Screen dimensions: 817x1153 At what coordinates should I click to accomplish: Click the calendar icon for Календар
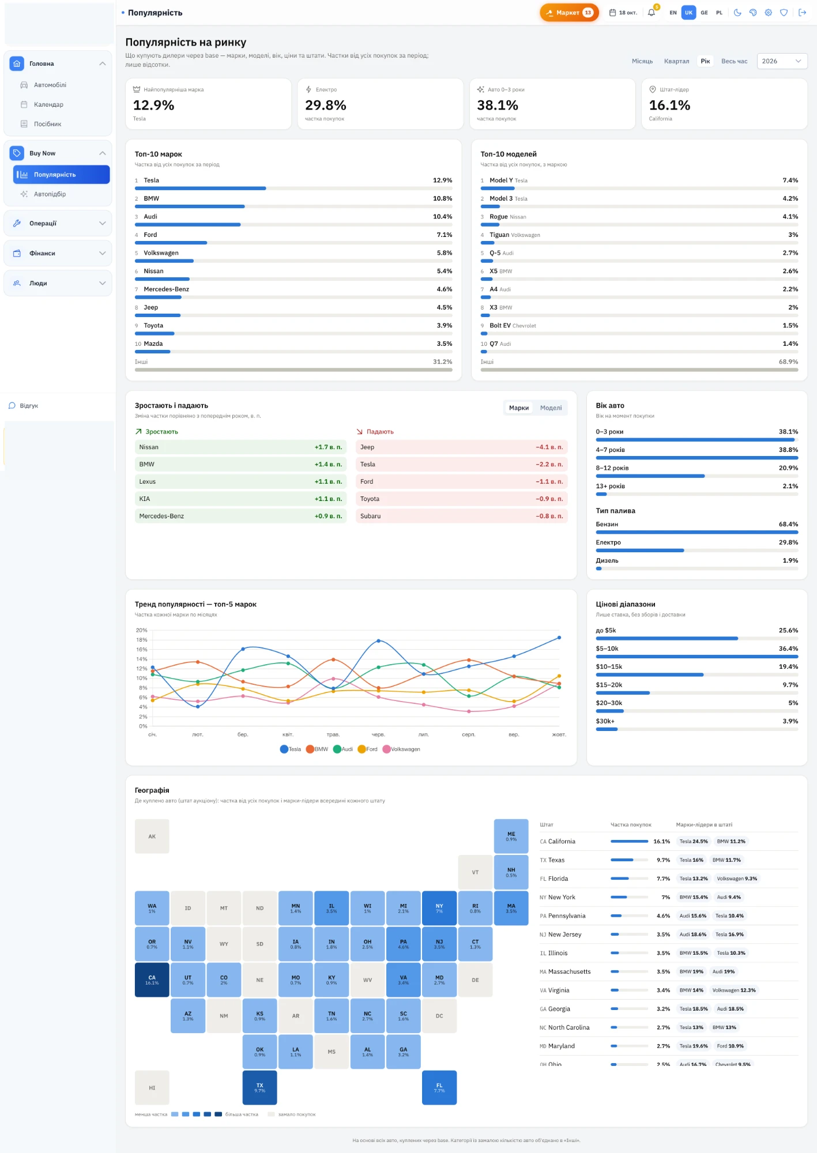[24, 105]
